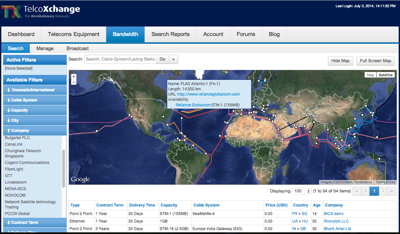Open the Displaying items-per-page dropdown
The height and width of the screenshot is (234, 400).
point(302,191)
